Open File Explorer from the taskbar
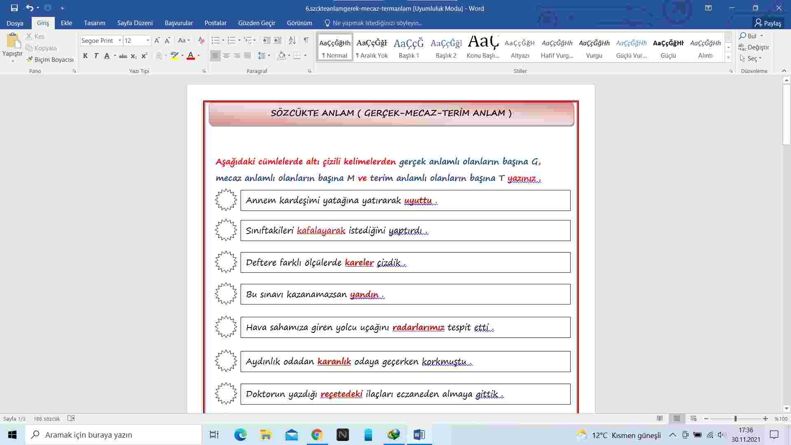Image resolution: width=791 pixels, height=445 pixels. click(266, 435)
